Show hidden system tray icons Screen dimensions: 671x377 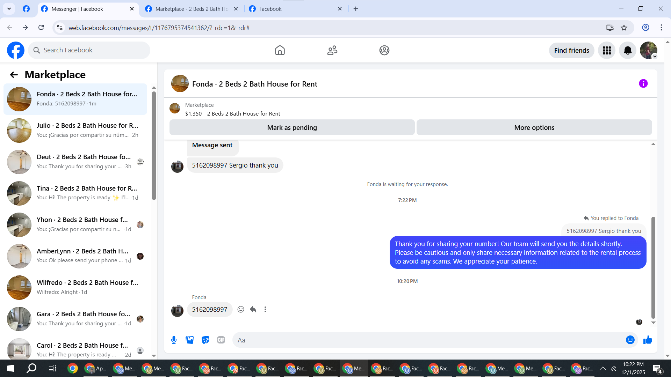point(603,368)
